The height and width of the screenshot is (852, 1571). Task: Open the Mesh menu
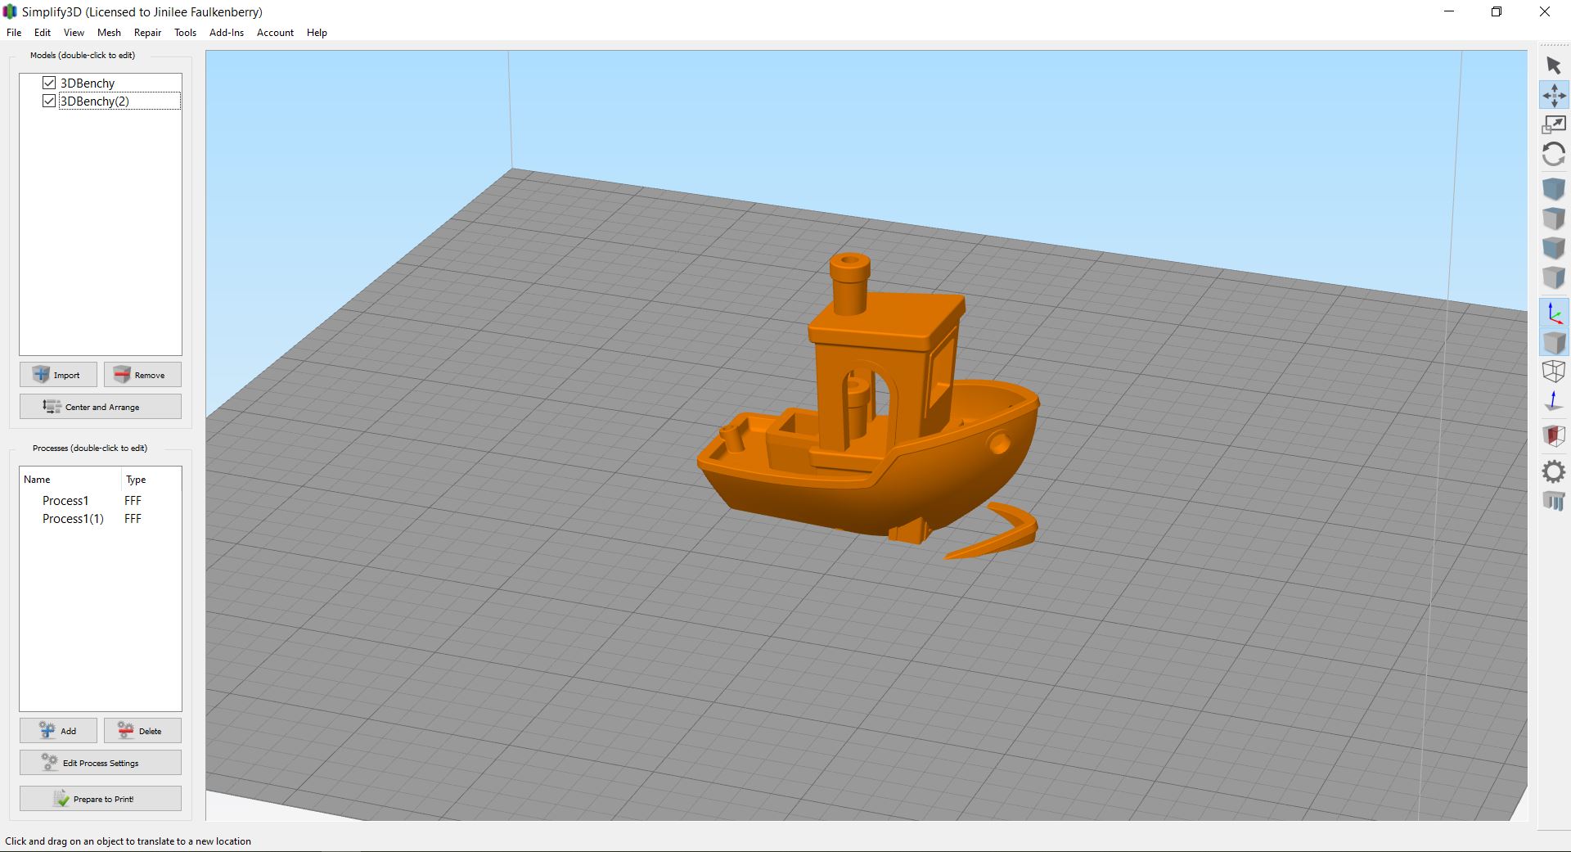109,33
